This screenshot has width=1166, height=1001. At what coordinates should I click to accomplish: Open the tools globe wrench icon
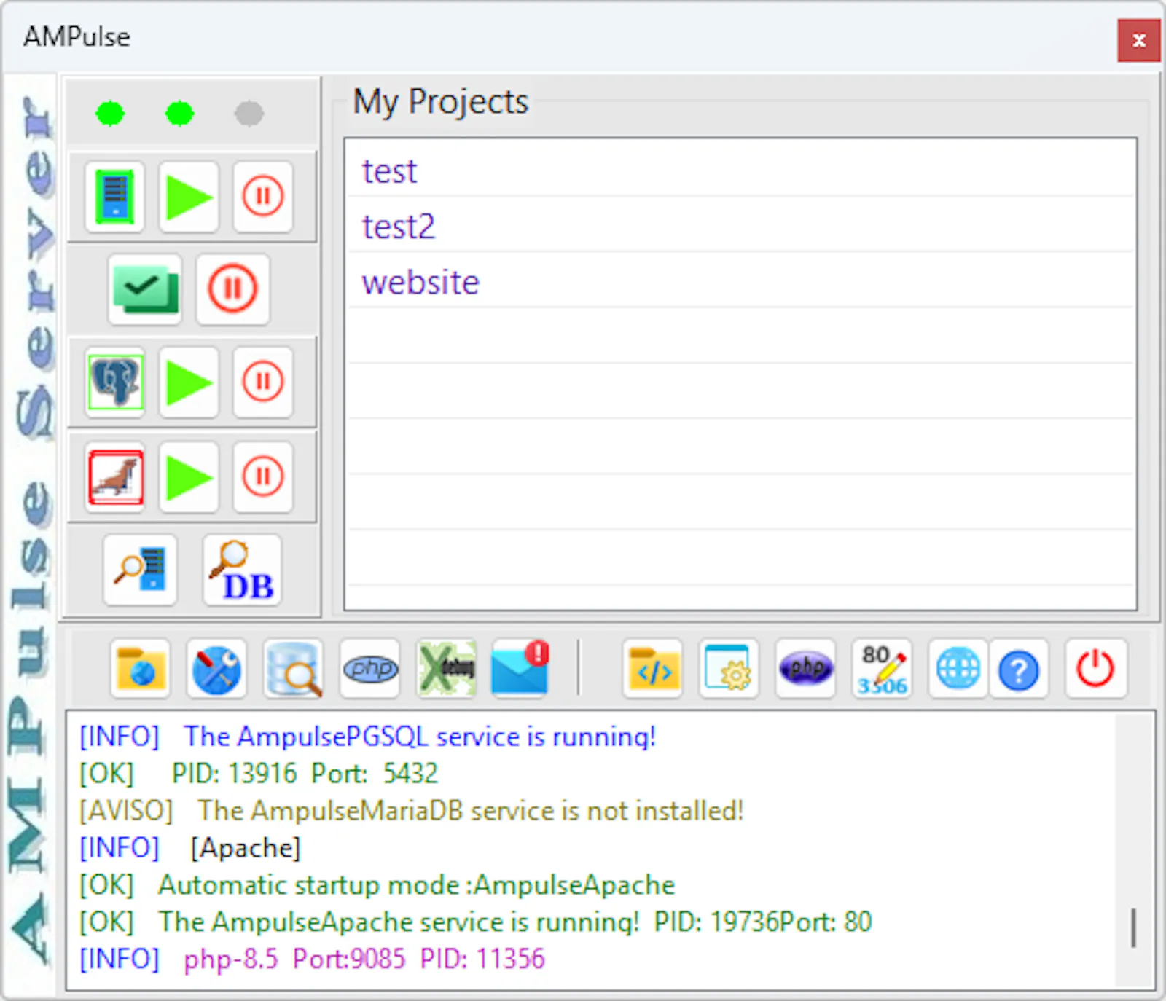pos(216,669)
